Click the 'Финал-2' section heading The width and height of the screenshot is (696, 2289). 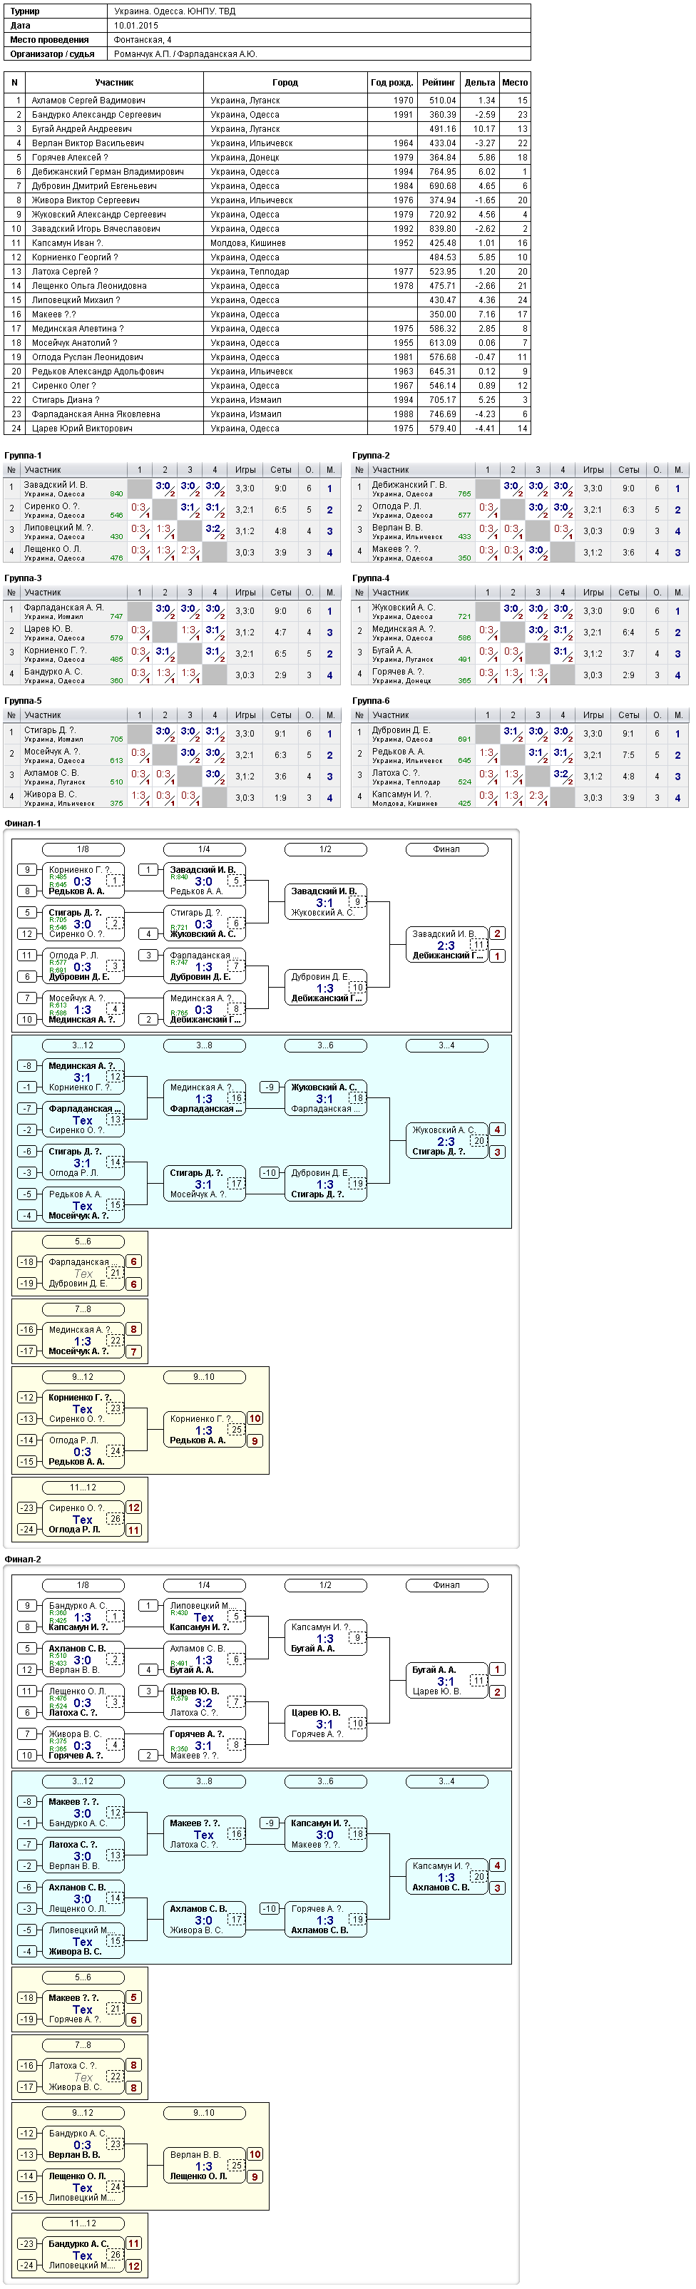(23, 1559)
